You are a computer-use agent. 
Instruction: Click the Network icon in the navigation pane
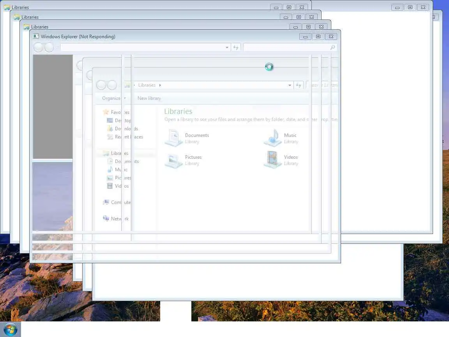(x=106, y=219)
